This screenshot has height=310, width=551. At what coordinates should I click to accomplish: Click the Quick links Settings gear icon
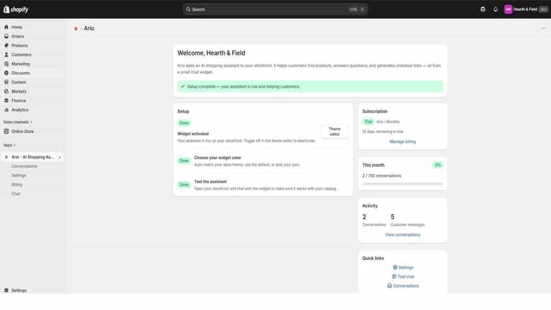pyautogui.click(x=395, y=267)
